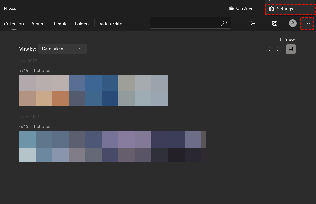
Task: Switch to large single-tile view
Action: coord(268,49)
